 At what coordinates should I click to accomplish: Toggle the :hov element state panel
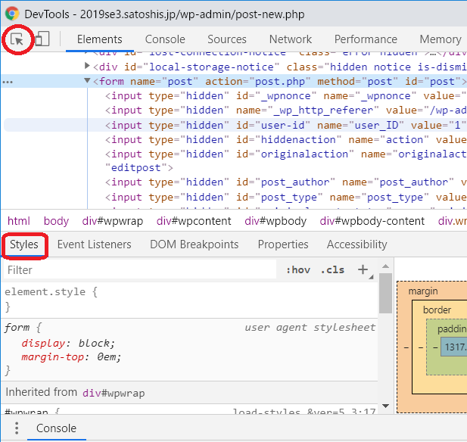[298, 270]
